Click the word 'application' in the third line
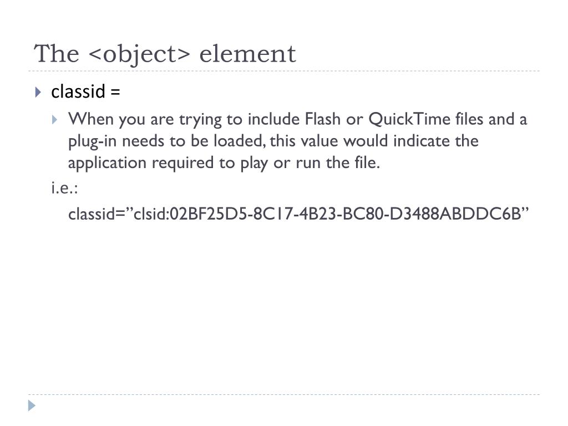This screenshot has height=426, width=568. [107, 164]
